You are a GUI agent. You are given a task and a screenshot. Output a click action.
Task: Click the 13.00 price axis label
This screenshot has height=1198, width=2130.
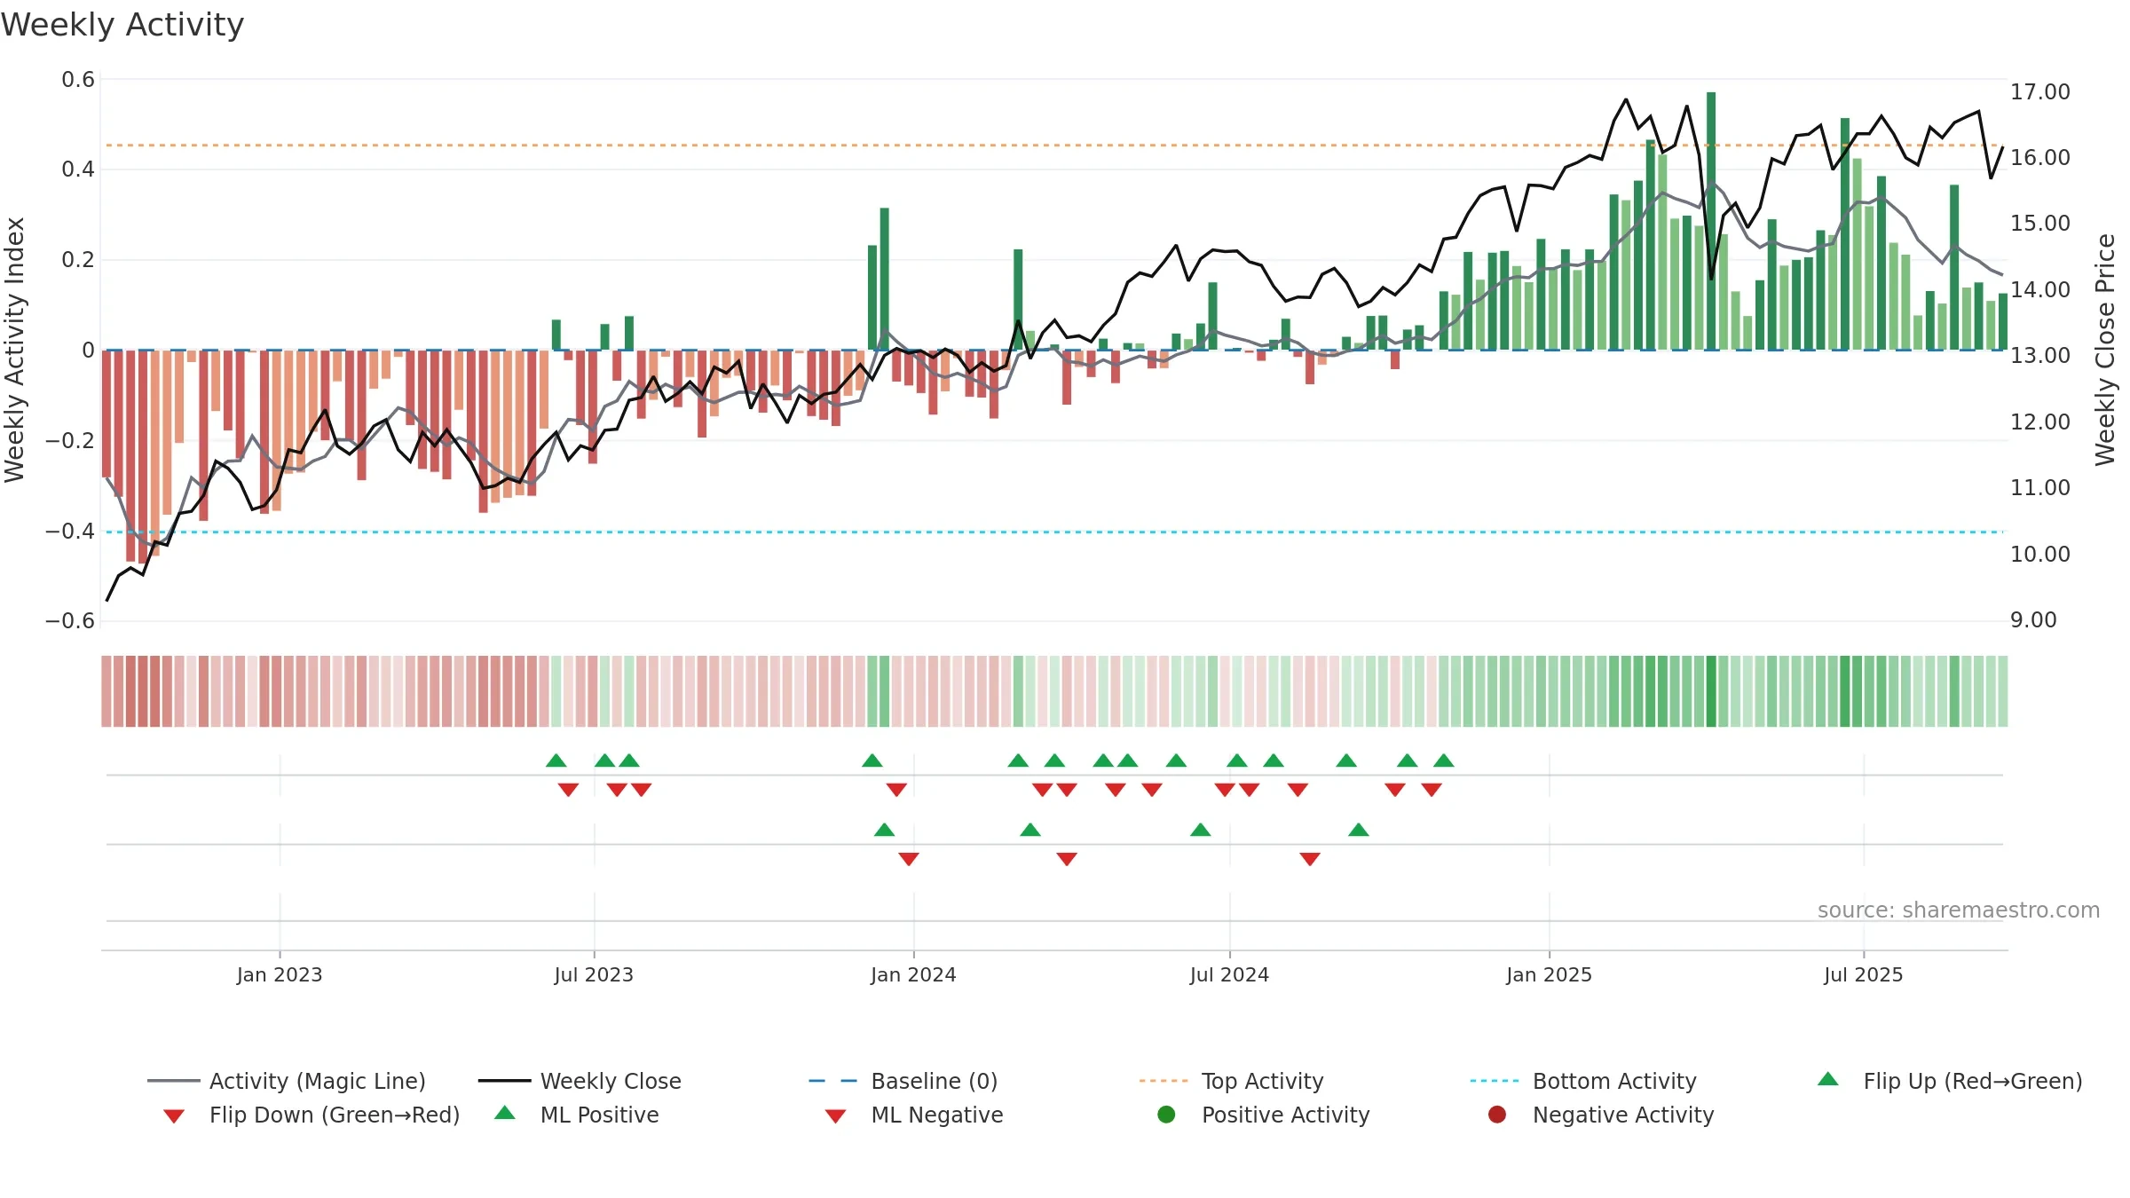pyautogui.click(x=2040, y=356)
